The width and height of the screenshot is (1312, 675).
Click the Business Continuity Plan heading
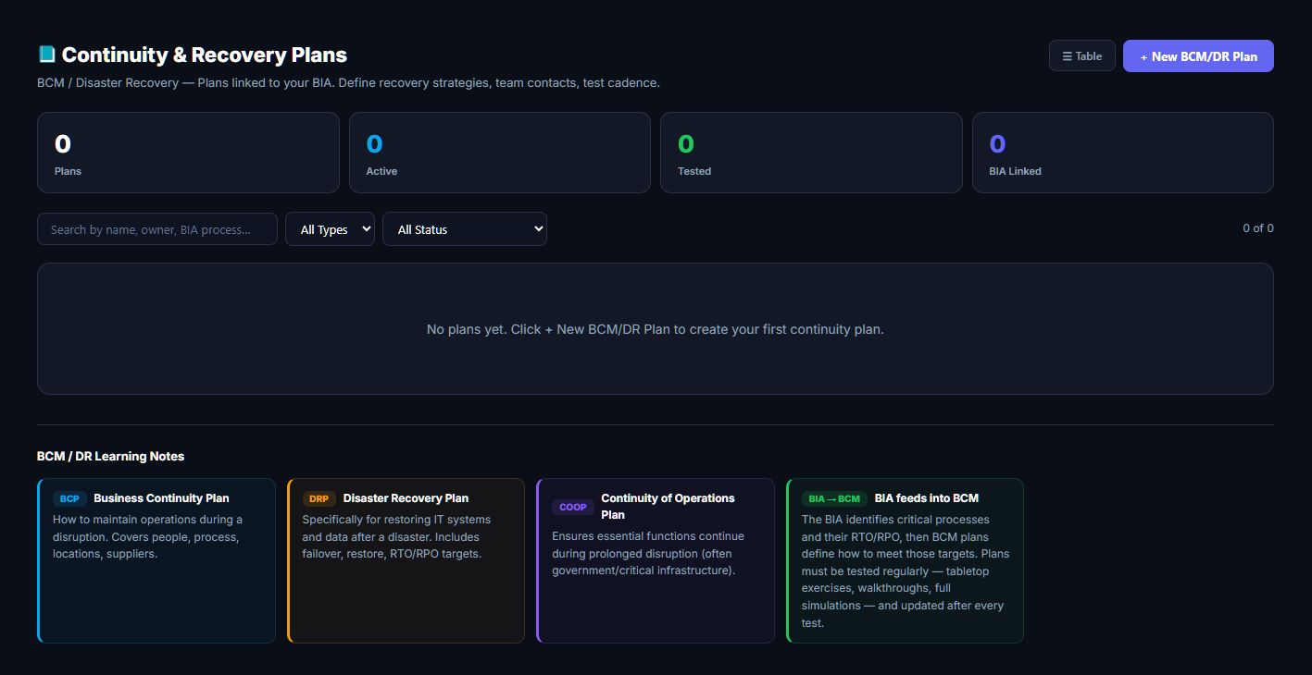coord(161,498)
